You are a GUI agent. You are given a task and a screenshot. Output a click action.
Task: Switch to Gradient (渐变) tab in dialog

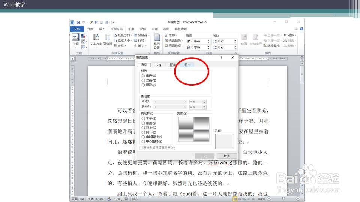click(144, 65)
